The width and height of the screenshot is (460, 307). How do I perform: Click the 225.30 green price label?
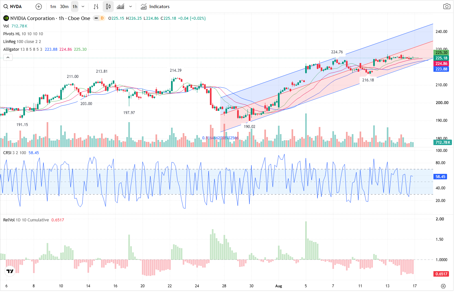(x=441, y=53)
